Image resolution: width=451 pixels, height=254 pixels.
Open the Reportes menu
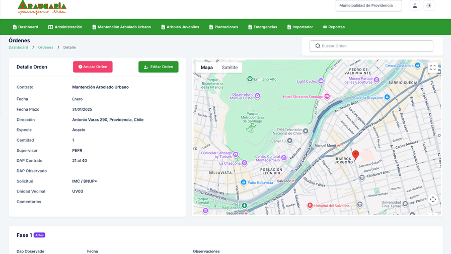coord(334,27)
